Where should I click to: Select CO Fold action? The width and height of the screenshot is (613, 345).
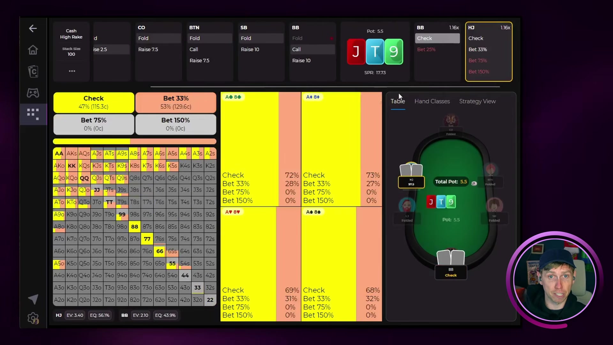coord(158,38)
